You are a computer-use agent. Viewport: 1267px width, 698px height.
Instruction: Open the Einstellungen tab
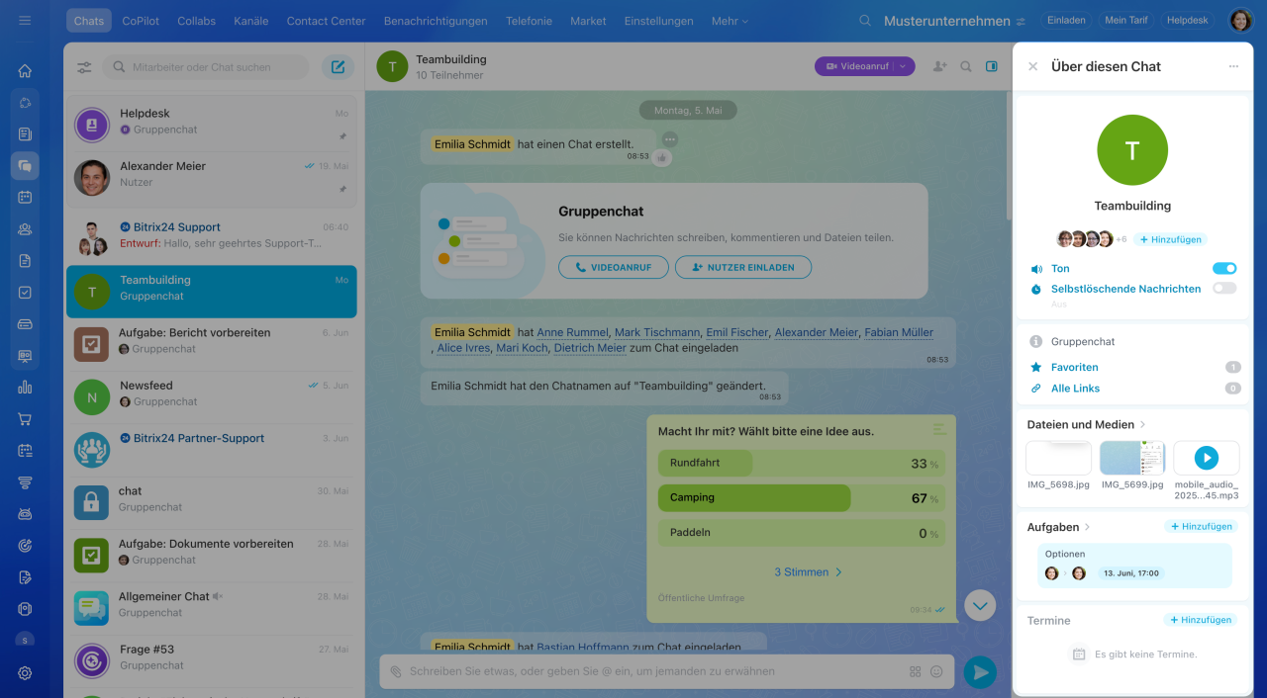coord(659,21)
